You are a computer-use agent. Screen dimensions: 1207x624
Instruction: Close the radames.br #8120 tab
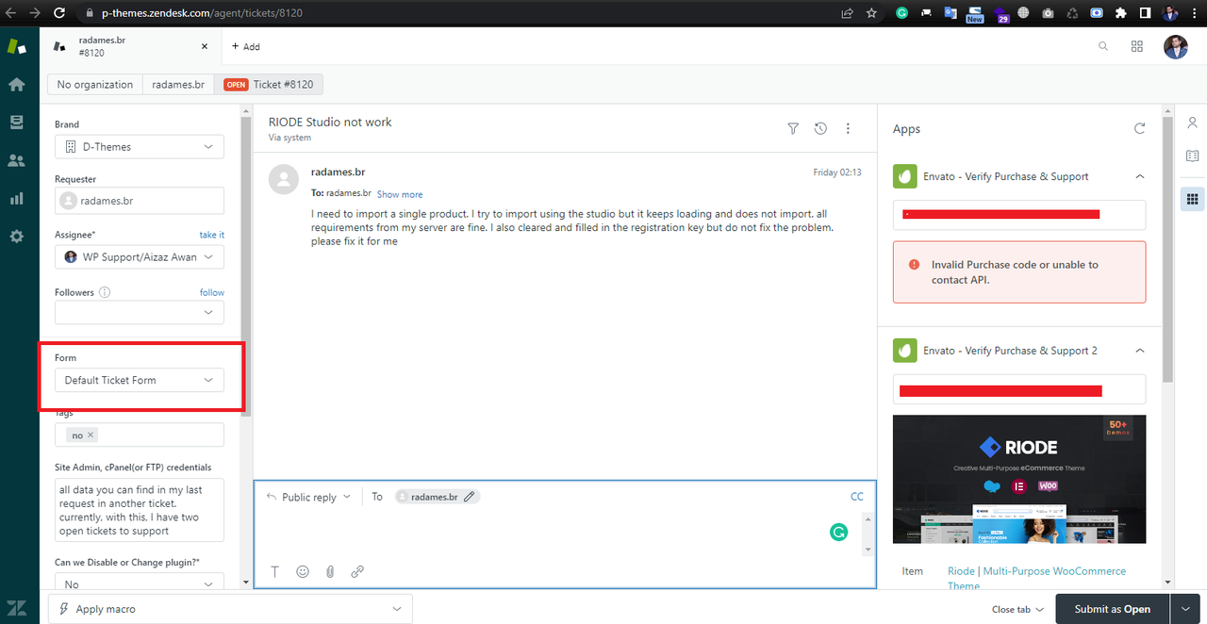tap(206, 46)
